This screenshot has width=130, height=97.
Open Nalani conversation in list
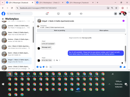(x=16, y=34)
